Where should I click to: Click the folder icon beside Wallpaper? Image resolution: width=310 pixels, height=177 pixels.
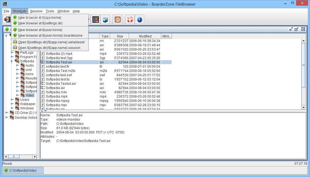point(17,104)
